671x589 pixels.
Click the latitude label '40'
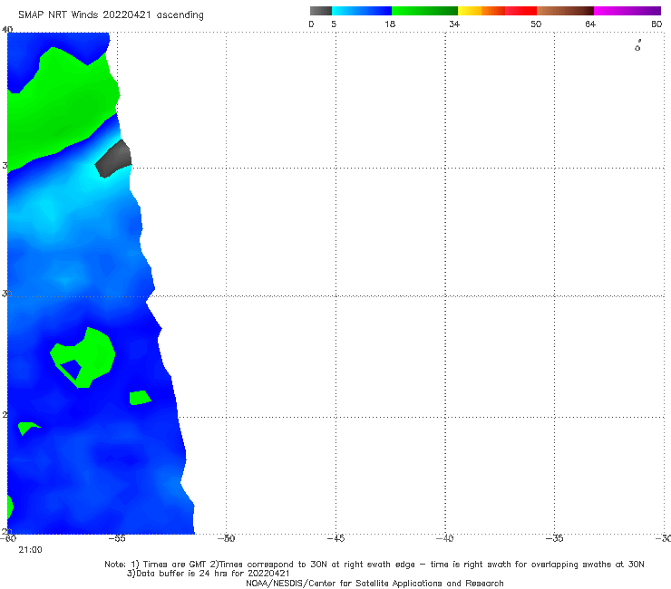pyautogui.click(x=7, y=29)
